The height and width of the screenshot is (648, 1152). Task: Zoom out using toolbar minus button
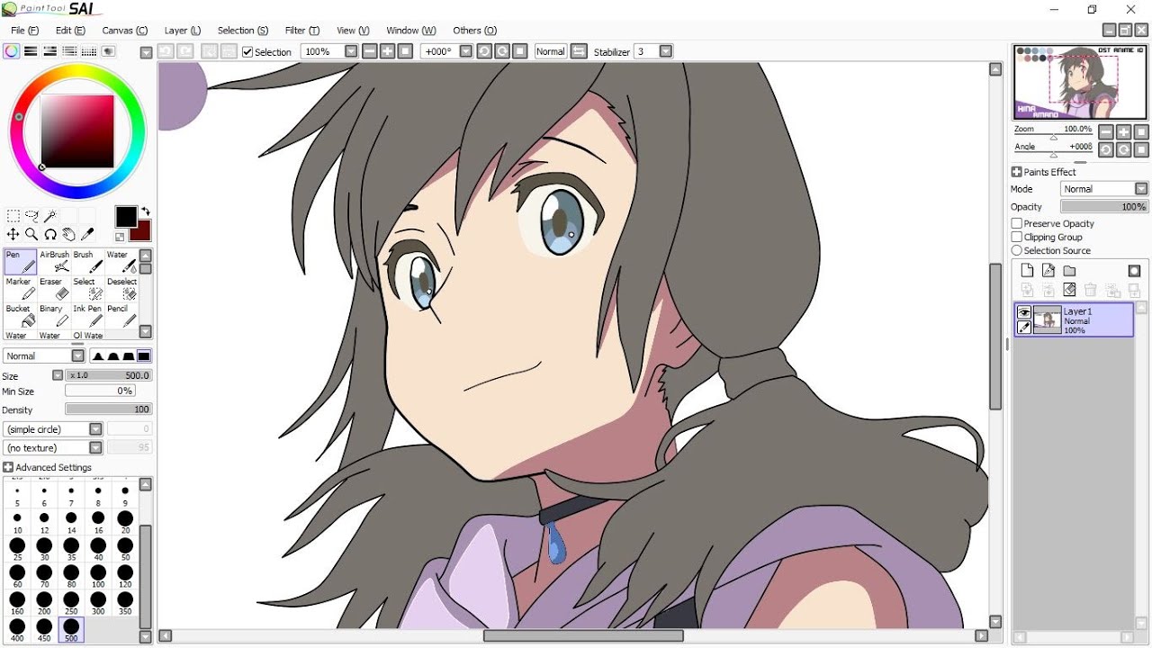coord(369,51)
